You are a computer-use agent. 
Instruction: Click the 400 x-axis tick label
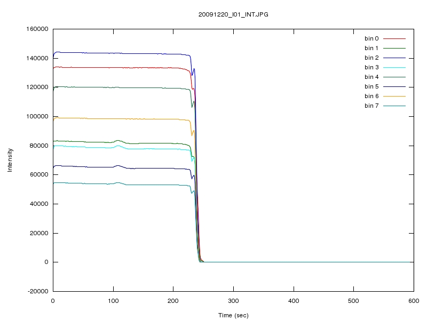click(294, 301)
